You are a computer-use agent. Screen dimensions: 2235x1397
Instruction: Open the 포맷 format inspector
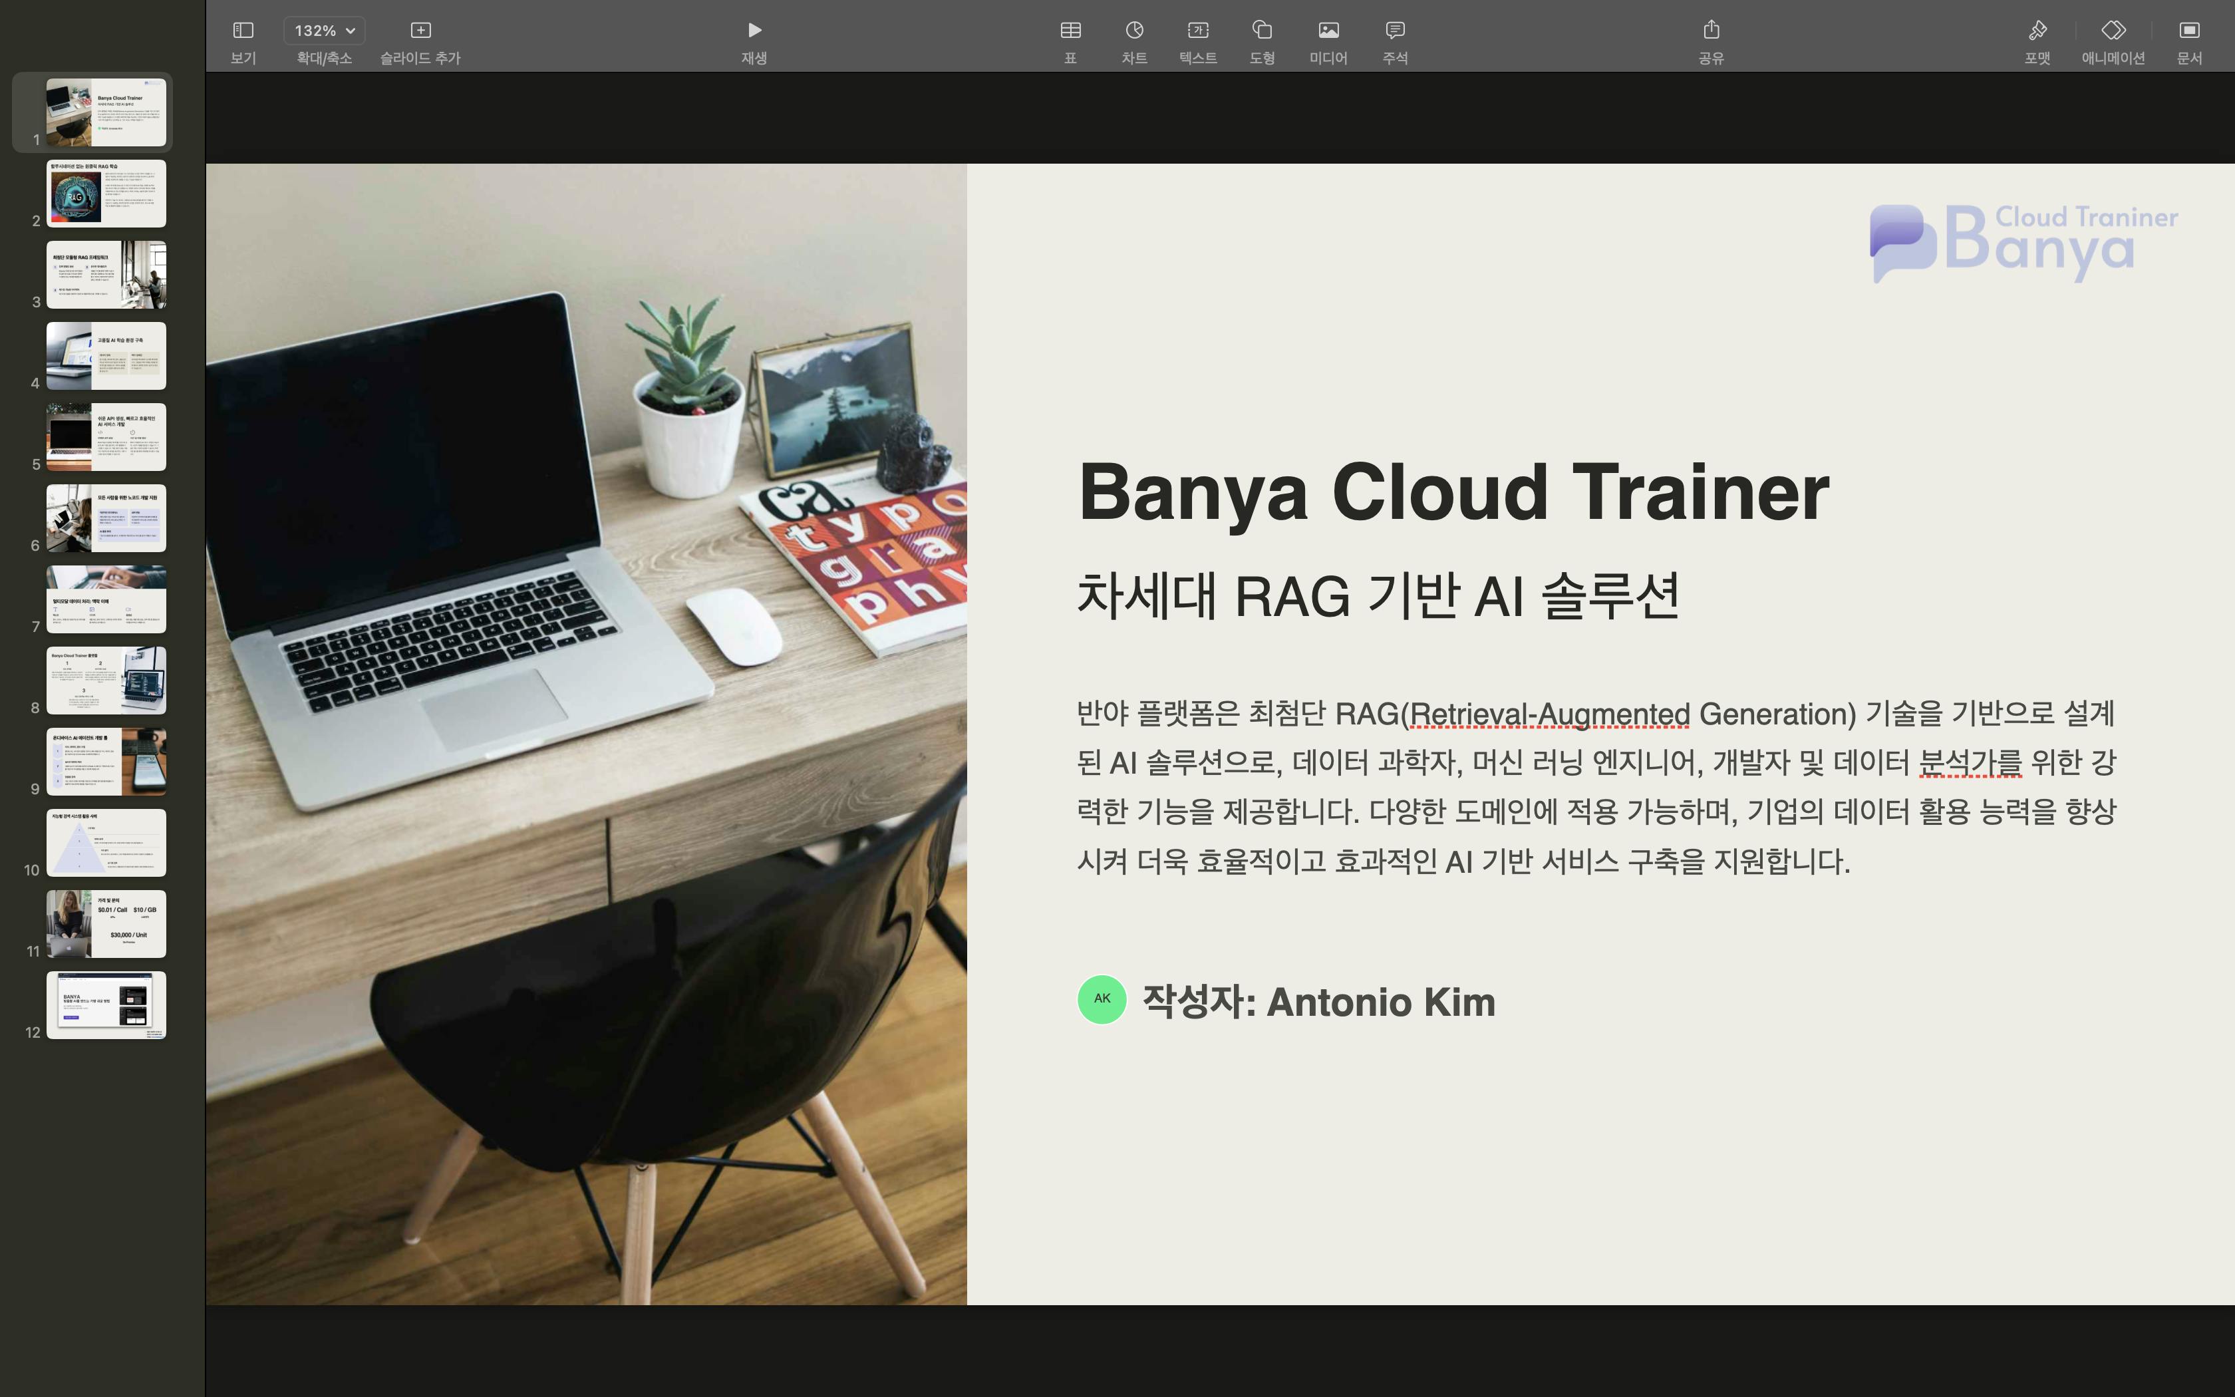pyautogui.click(x=2037, y=31)
